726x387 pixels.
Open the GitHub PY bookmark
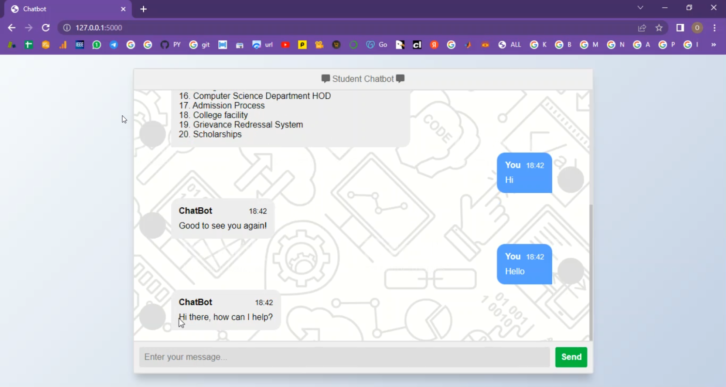click(170, 45)
